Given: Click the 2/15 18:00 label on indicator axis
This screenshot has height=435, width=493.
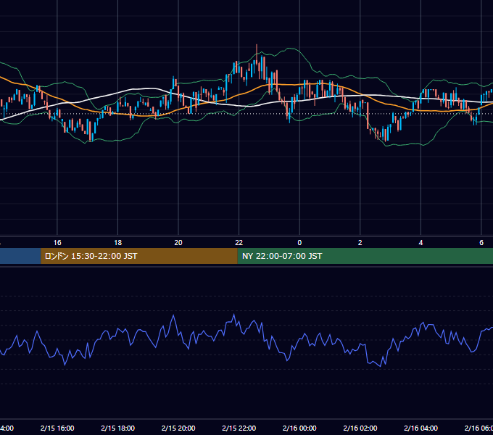Looking at the screenshot, I should click(x=118, y=428).
